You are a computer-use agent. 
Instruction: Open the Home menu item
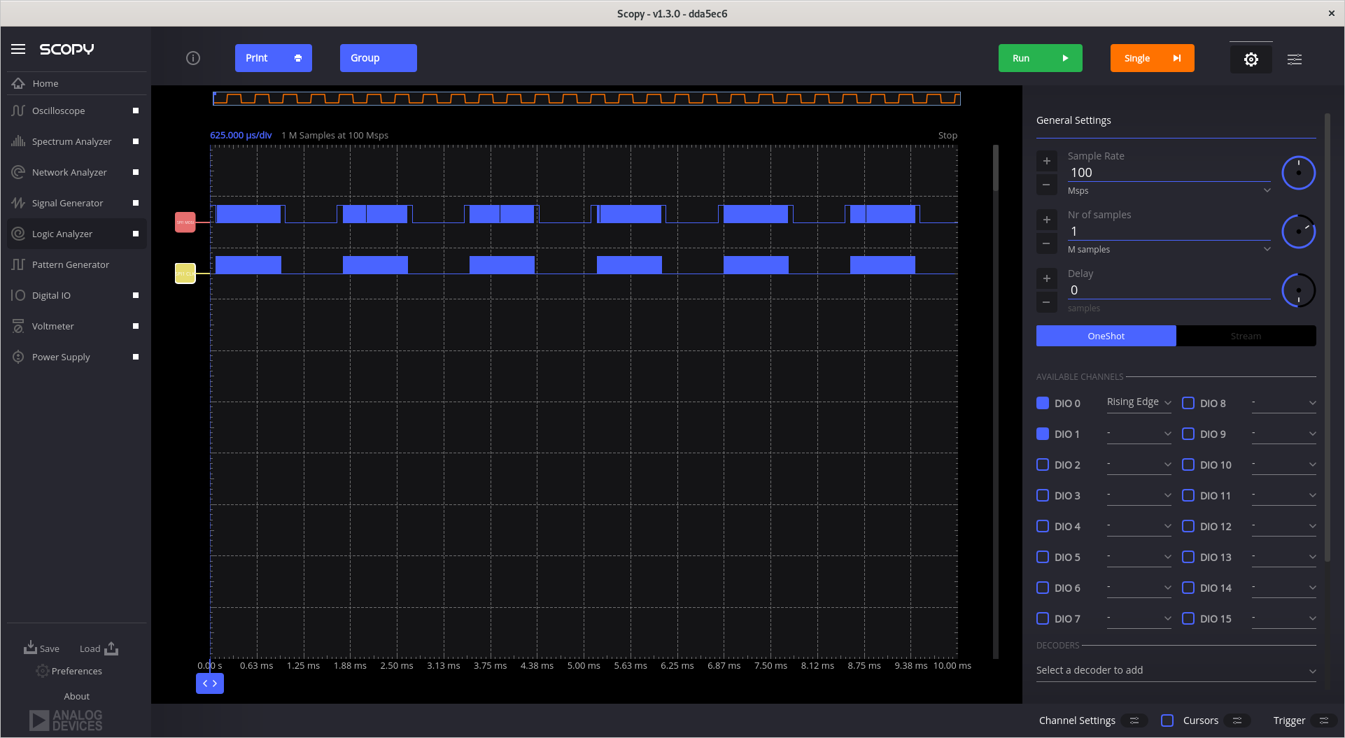77,83
